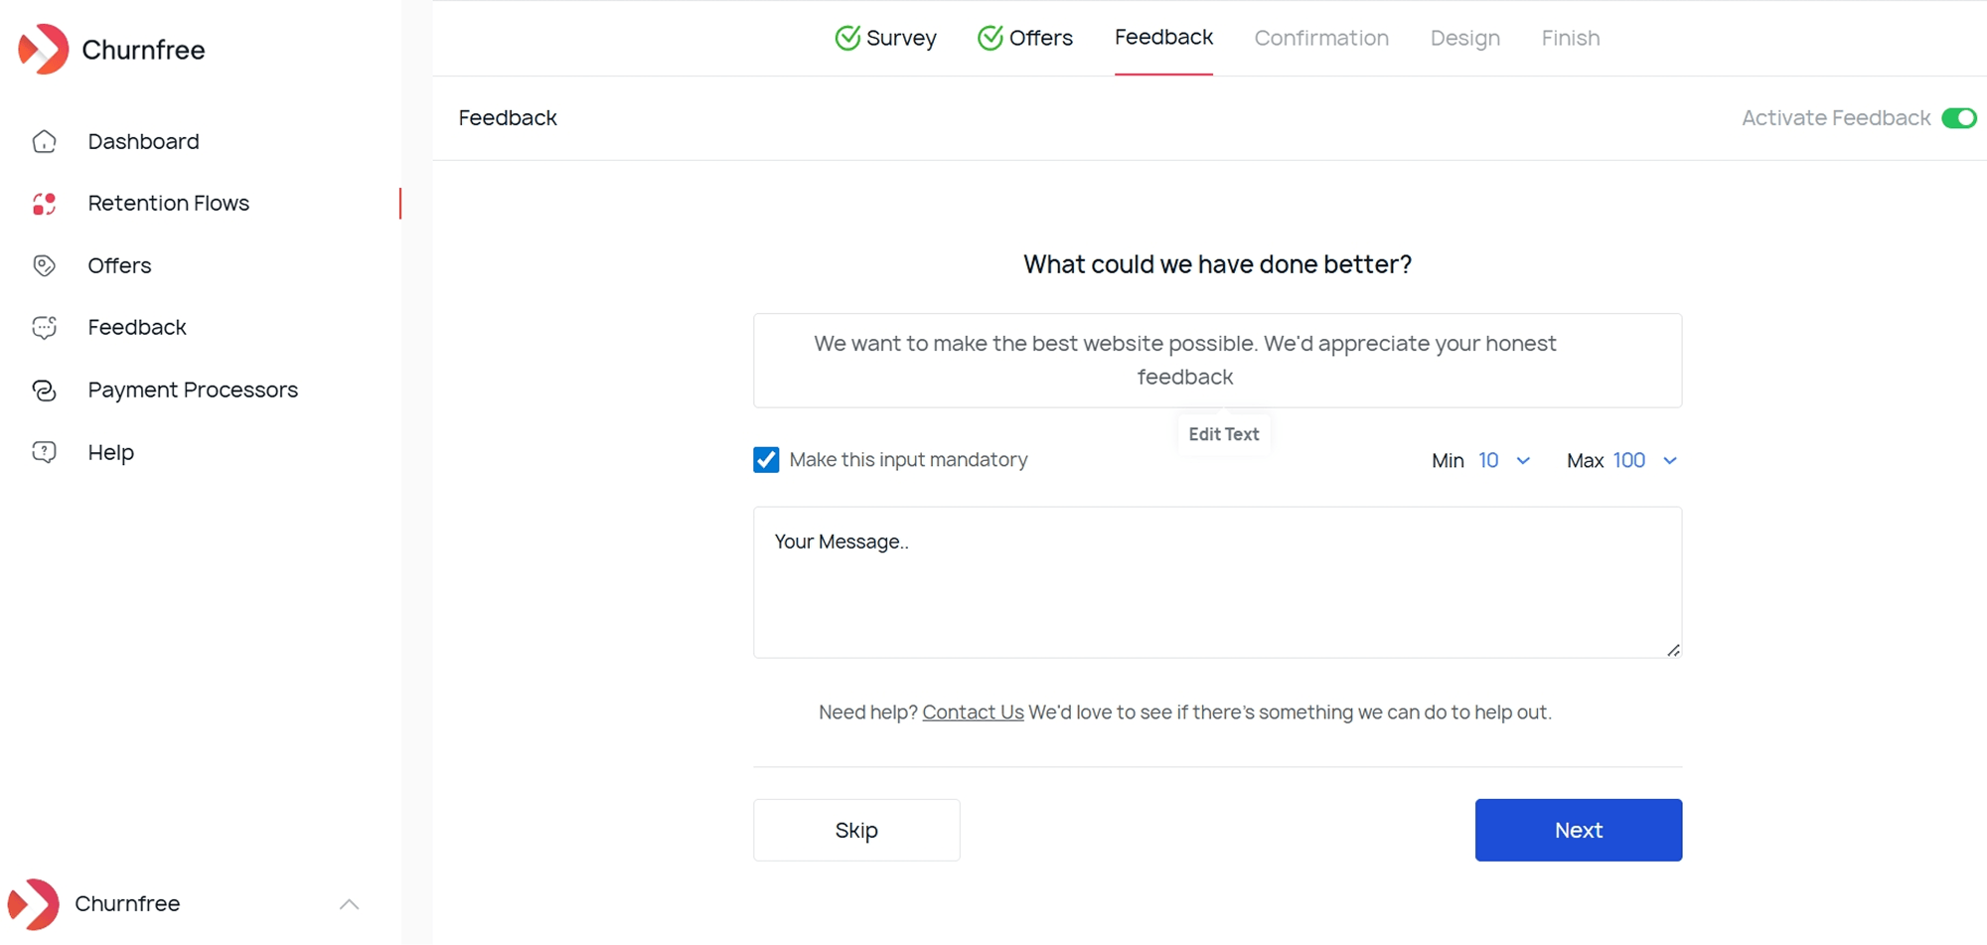Switch to the Confirmation tab
Screen dimensions: 1987x945
tap(1321, 38)
